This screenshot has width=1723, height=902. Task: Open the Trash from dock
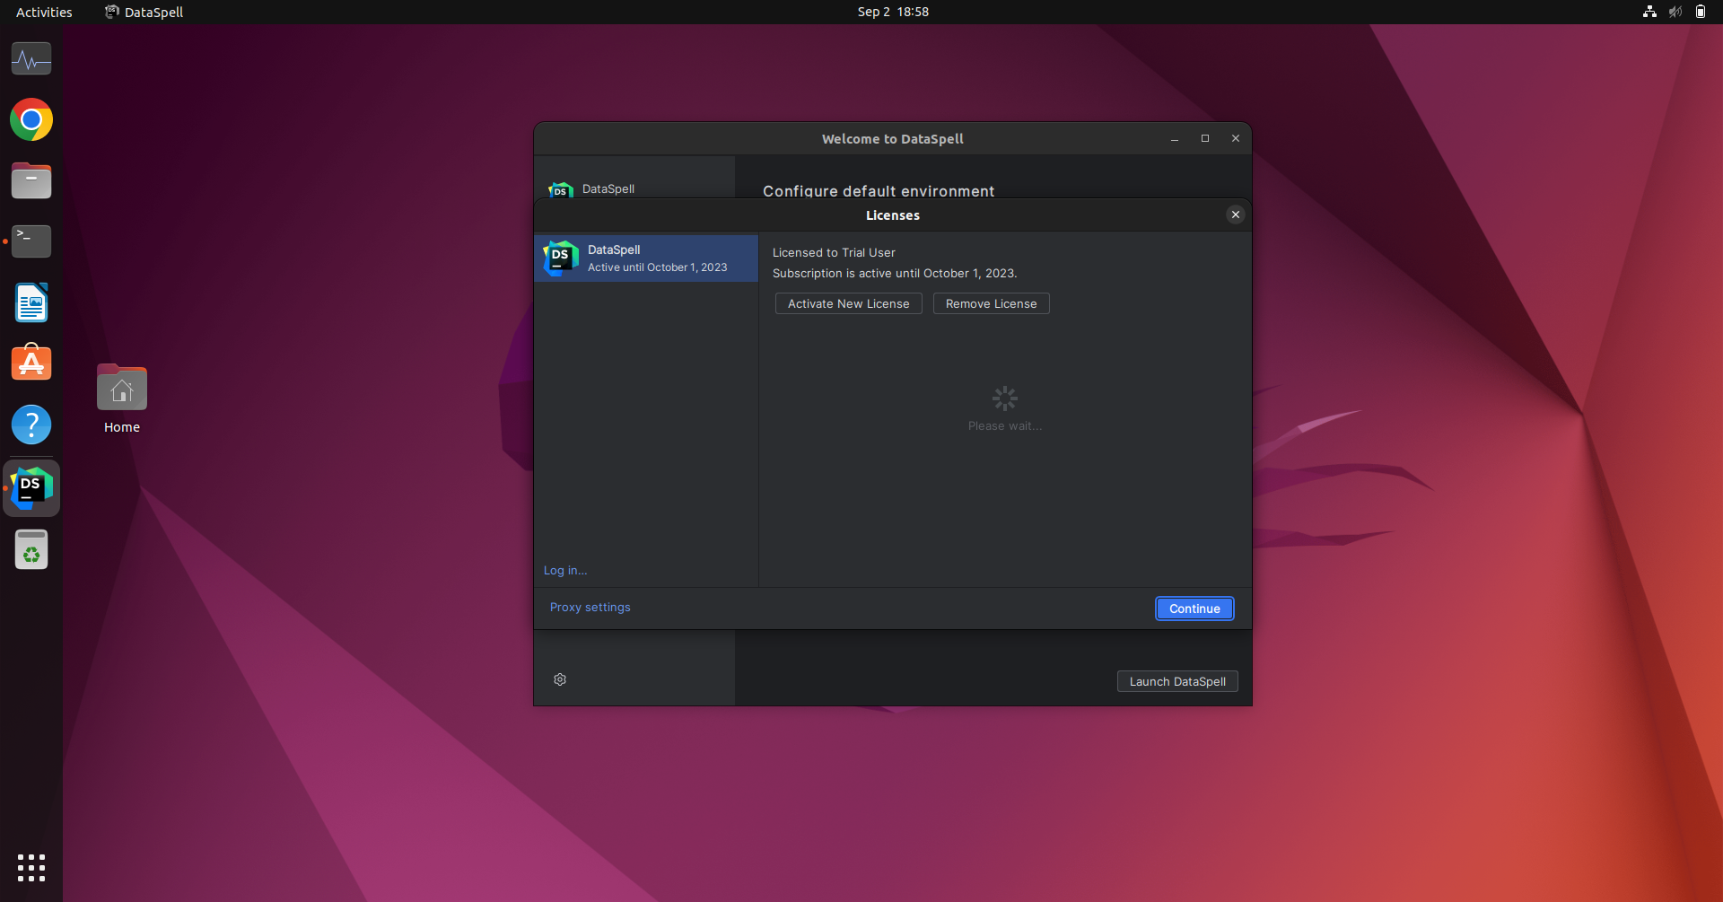[31, 550]
